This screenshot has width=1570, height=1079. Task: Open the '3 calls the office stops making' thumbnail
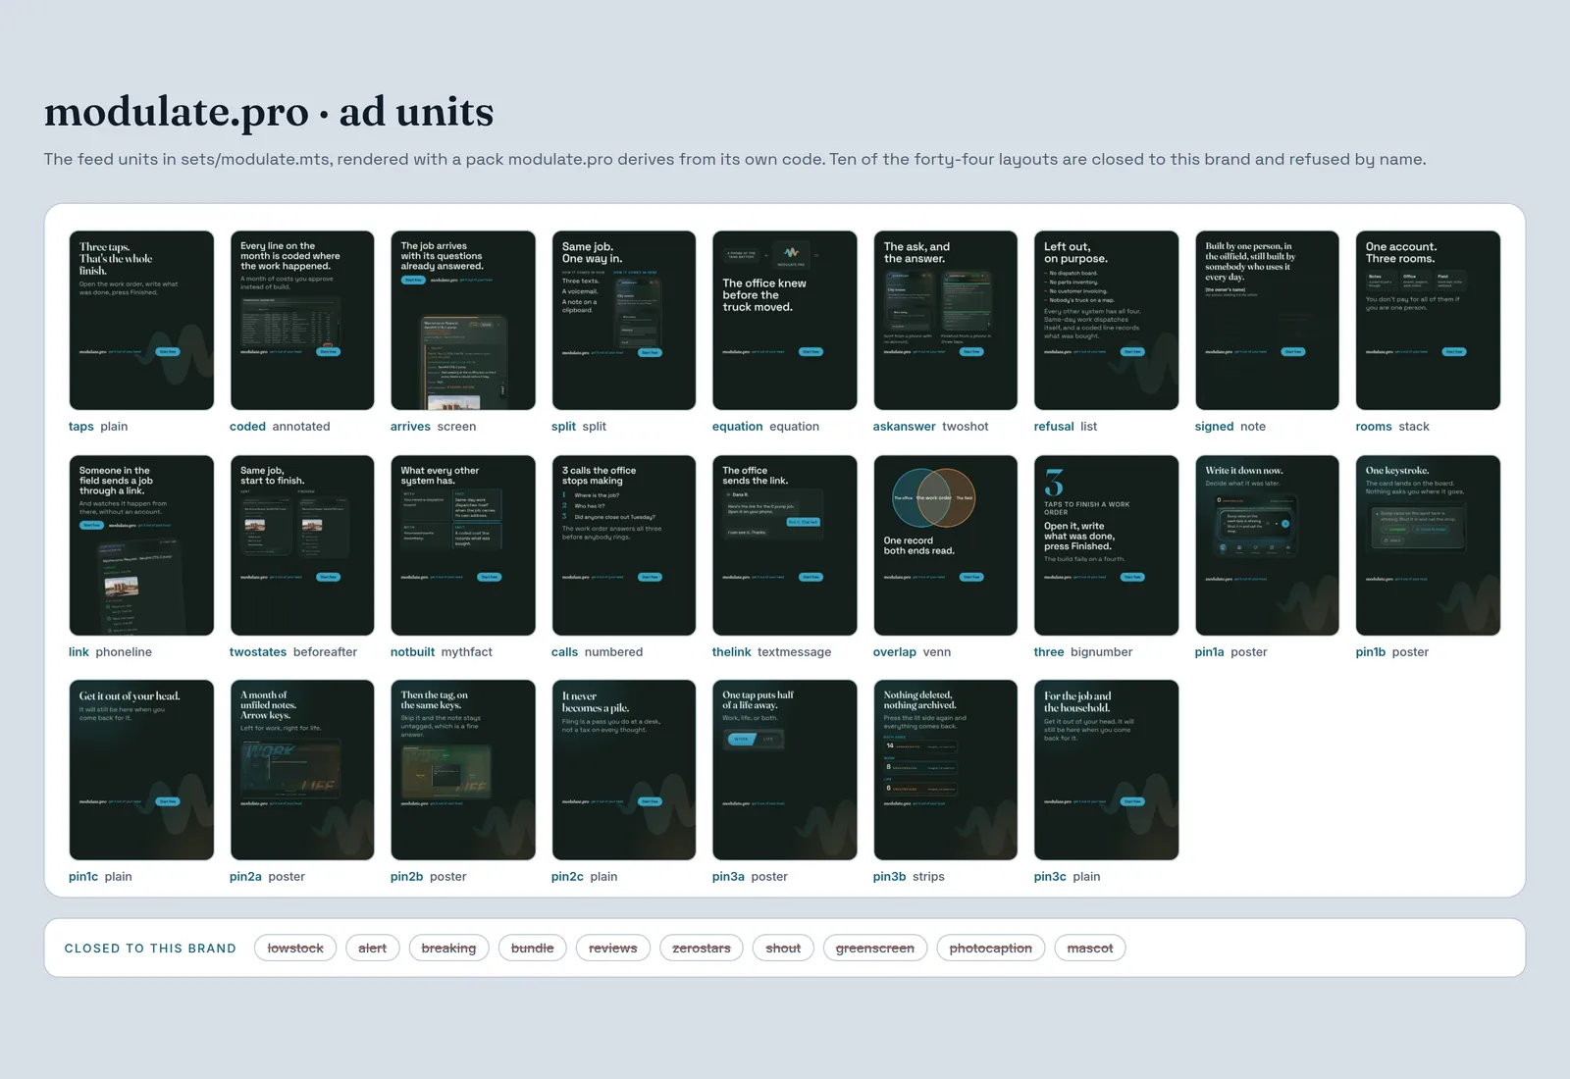624,545
